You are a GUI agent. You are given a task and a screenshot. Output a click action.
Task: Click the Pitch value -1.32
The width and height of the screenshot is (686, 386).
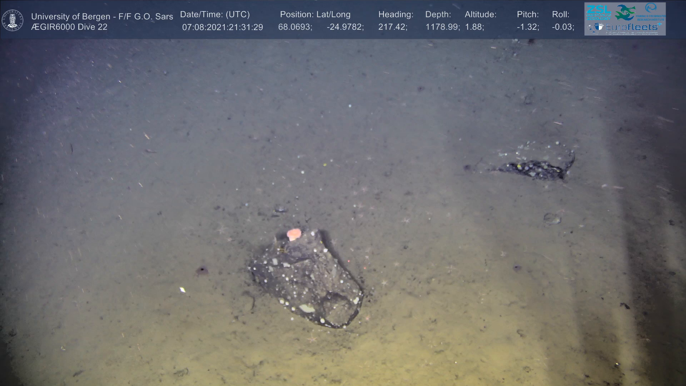click(528, 27)
